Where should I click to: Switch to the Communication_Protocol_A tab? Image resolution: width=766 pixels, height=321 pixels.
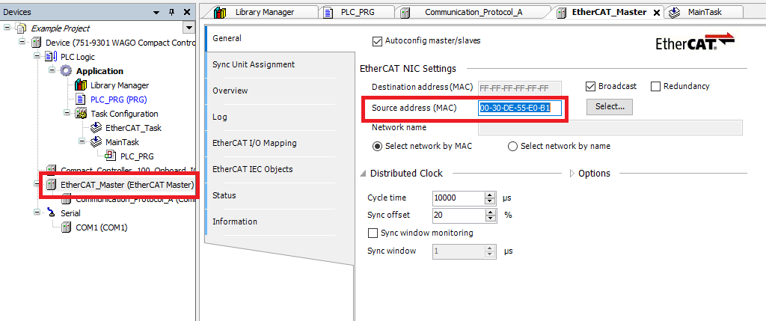pos(473,12)
